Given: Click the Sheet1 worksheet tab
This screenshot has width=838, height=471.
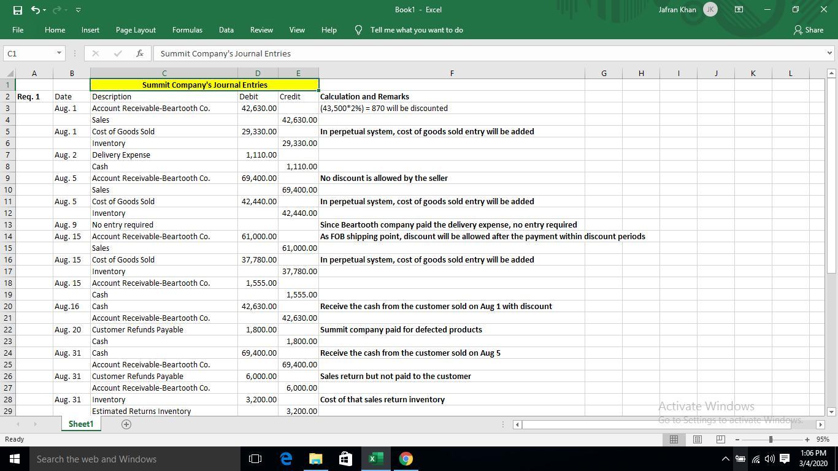Looking at the screenshot, I should [80, 424].
